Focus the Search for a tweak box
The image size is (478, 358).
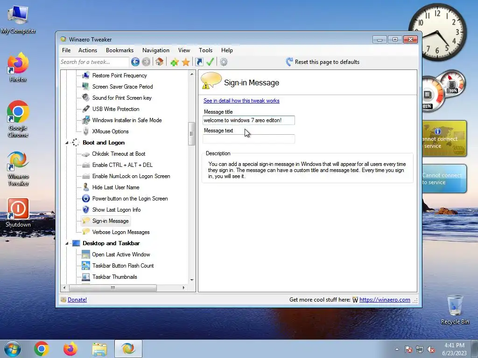[94, 62]
